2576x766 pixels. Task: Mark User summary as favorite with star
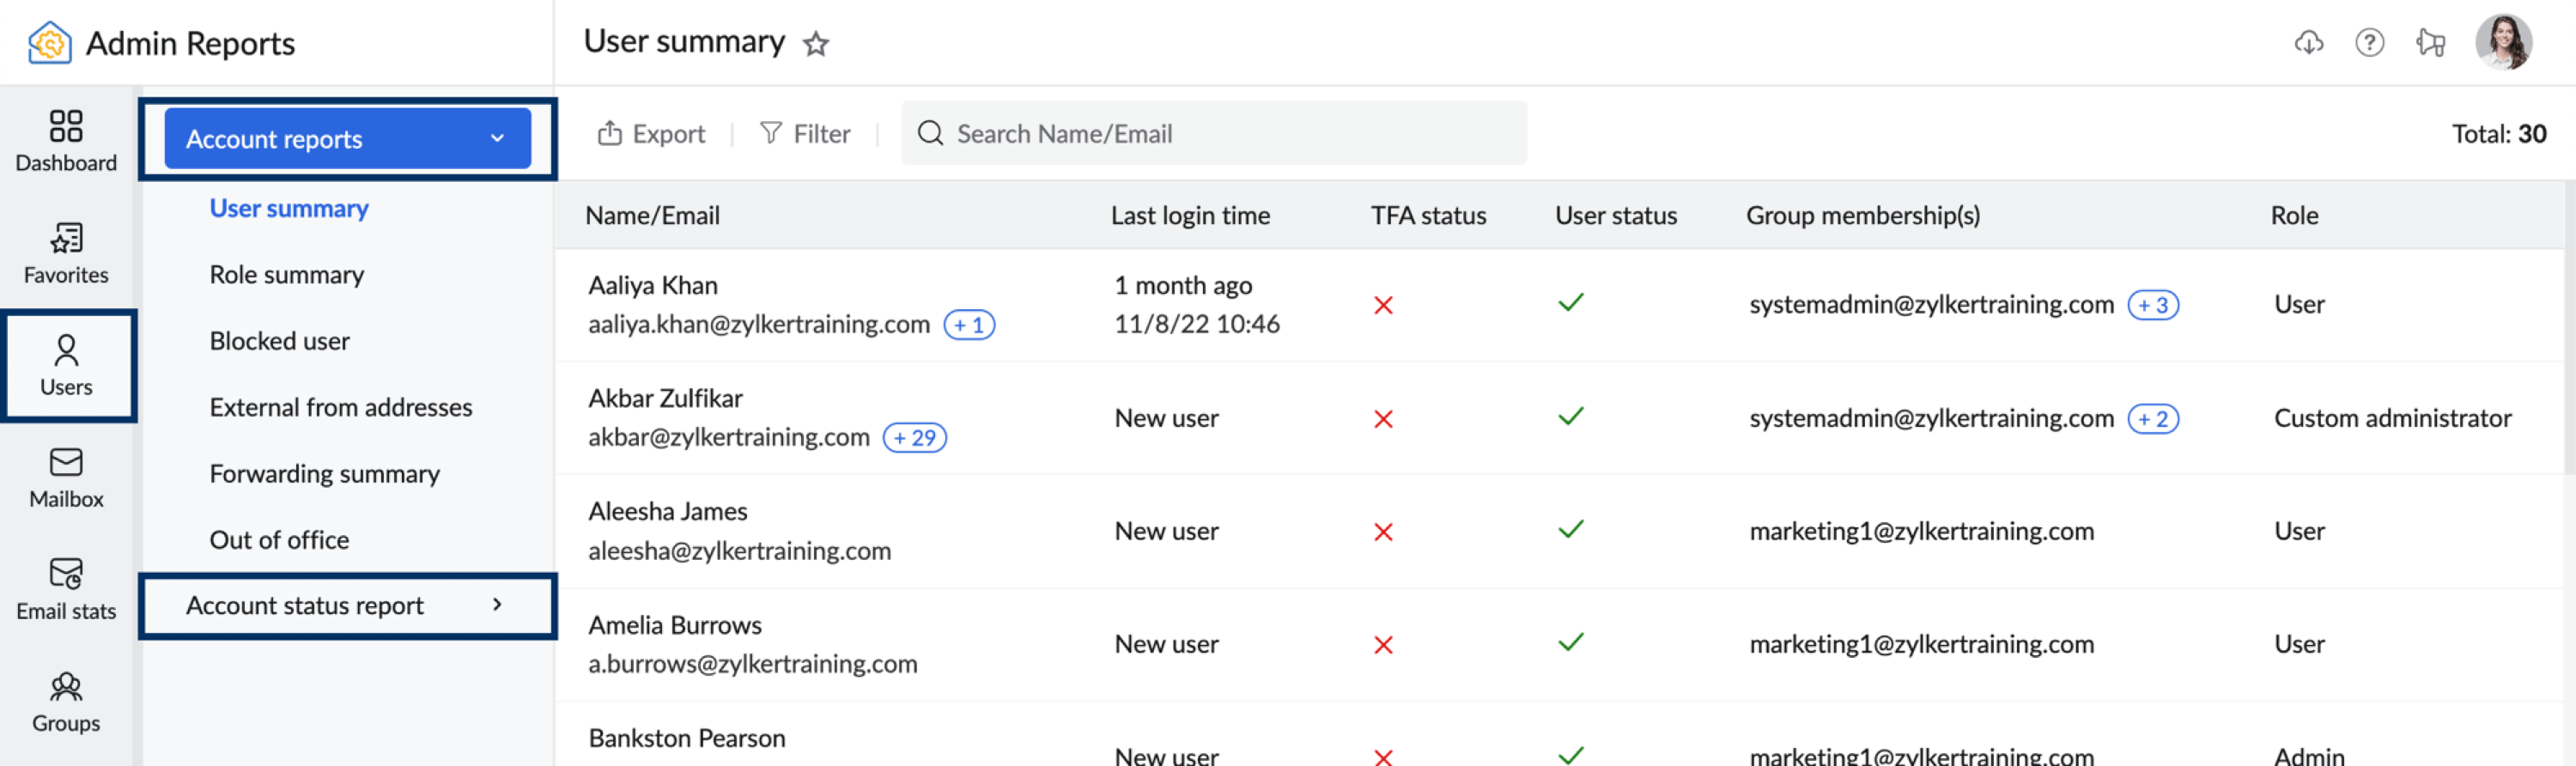pyautogui.click(x=816, y=43)
